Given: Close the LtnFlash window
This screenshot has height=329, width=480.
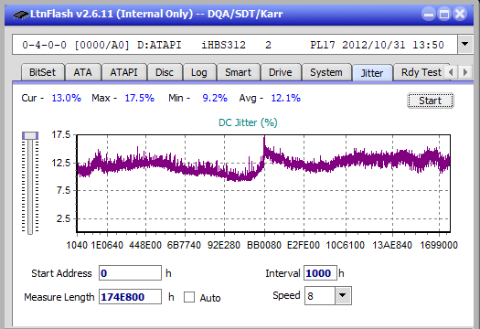Looking at the screenshot, I should 460,14.
